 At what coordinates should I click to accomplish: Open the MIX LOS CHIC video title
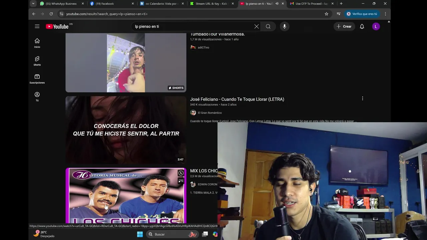point(204,171)
